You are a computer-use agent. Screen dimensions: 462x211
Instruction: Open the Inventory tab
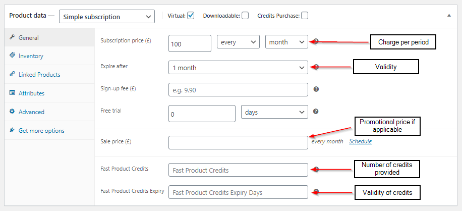coord(31,56)
